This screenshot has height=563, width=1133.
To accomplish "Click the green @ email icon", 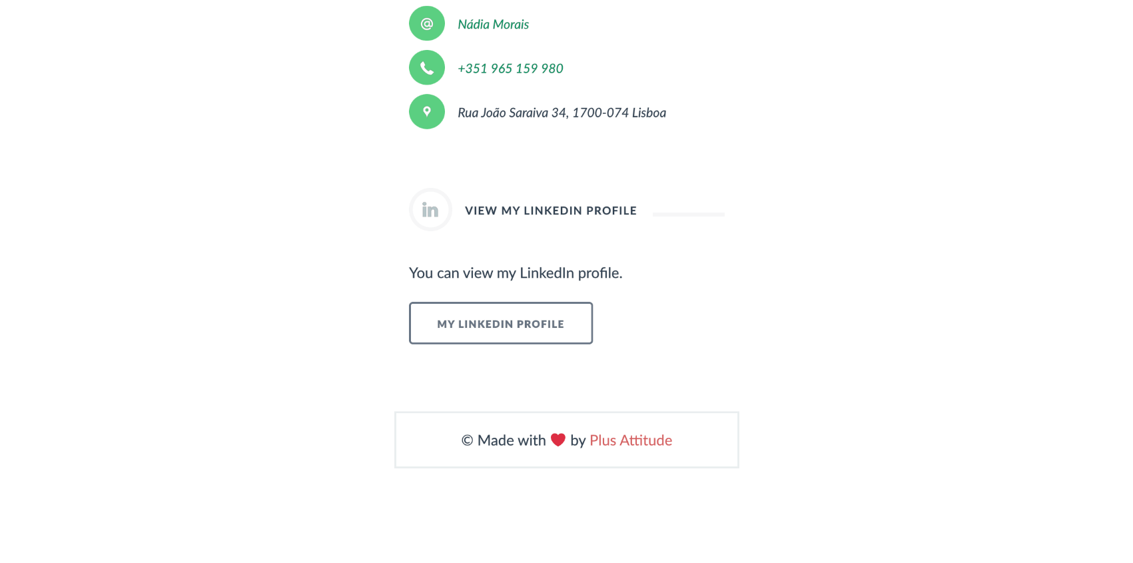I will tap(427, 24).
